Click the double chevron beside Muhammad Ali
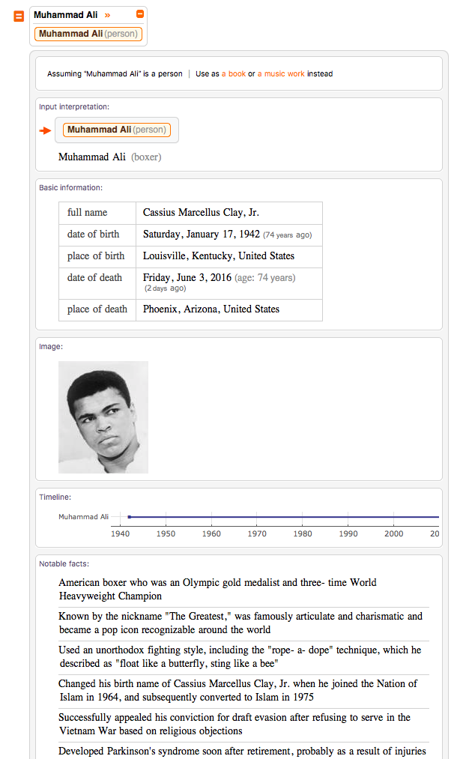 tap(107, 16)
